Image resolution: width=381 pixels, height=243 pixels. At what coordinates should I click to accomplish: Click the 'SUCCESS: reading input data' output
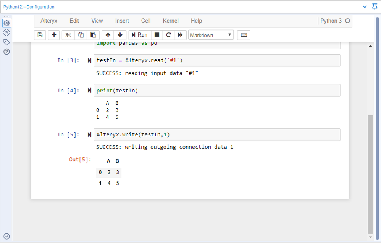tap(147, 73)
